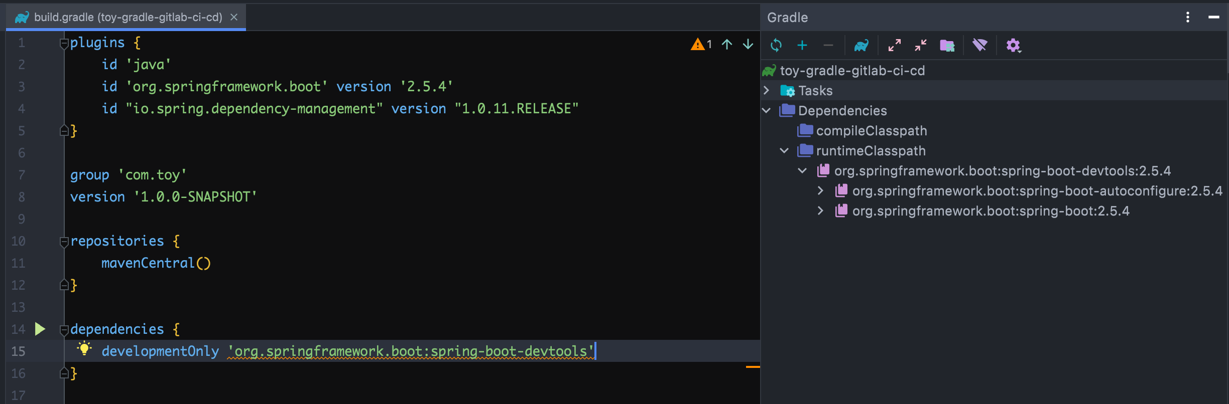1229x404 pixels.
Task: Close the build.gradle tab
Action: (x=234, y=17)
